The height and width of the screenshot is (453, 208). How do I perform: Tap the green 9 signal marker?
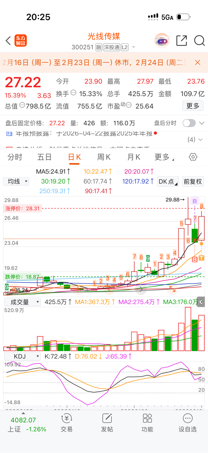[148, 258]
